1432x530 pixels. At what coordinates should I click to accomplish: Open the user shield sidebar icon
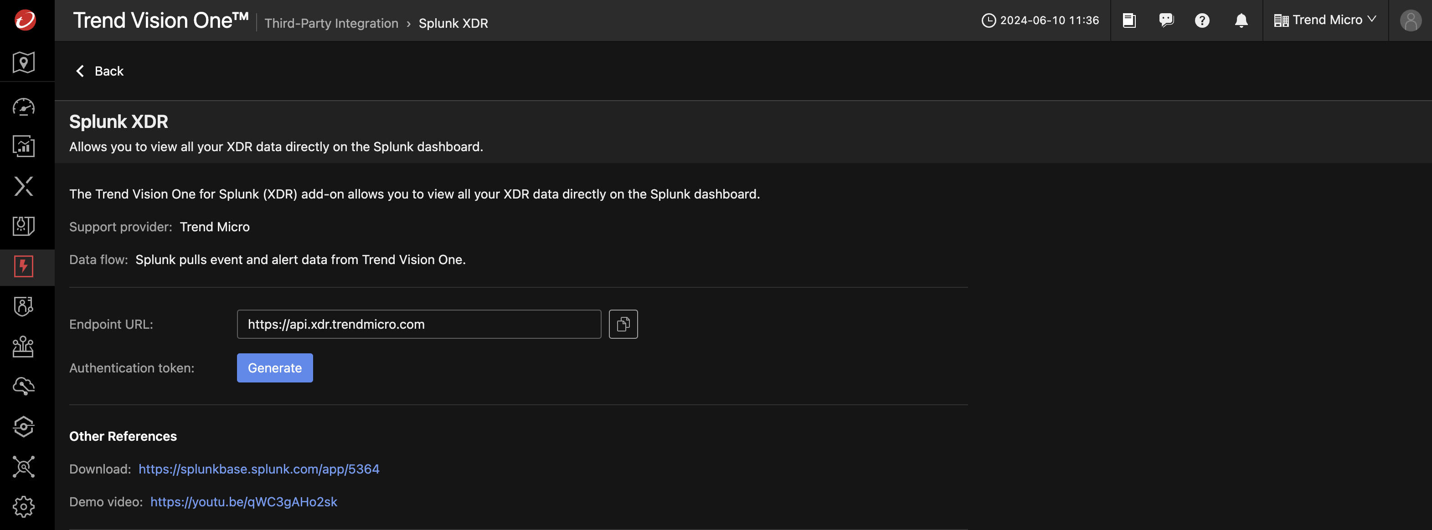click(x=23, y=306)
